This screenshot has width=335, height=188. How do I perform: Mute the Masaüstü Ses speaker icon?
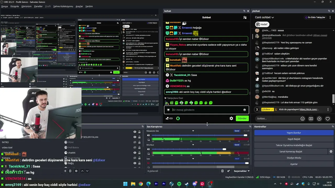pyautogui.click(x=148, y=135)
